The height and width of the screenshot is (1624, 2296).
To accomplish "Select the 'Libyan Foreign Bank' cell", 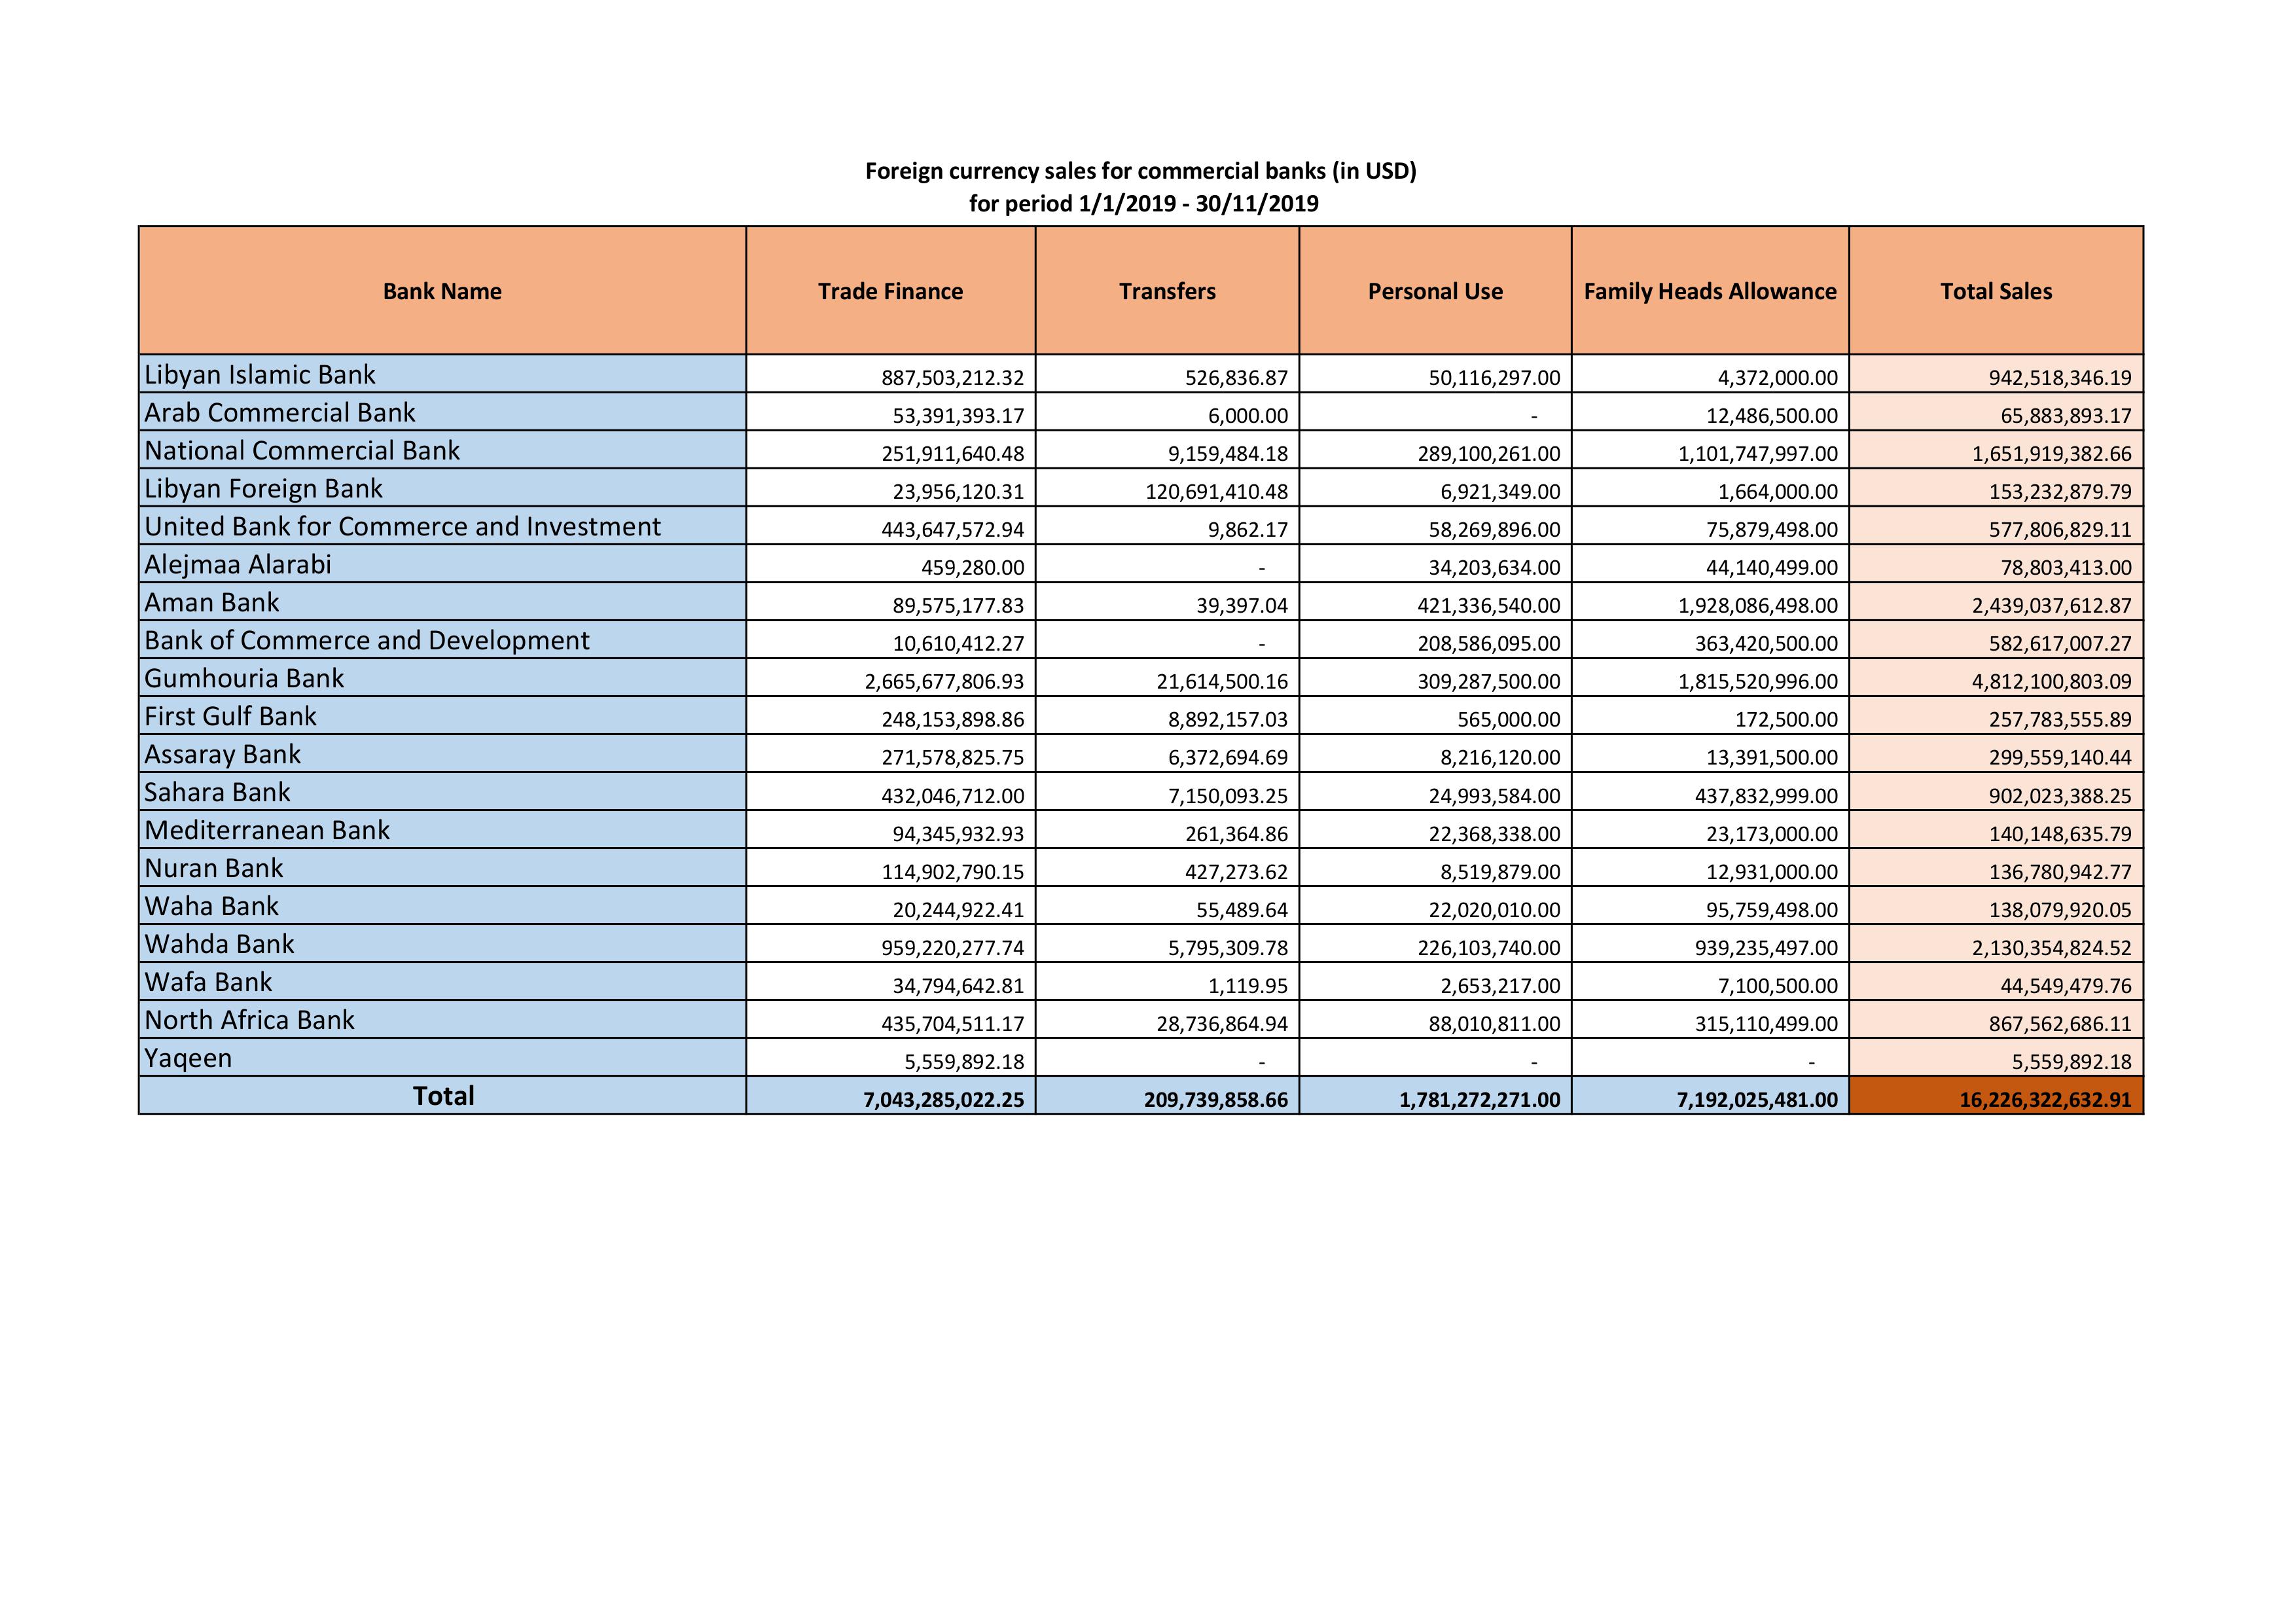I will click(x=442, y=488).
